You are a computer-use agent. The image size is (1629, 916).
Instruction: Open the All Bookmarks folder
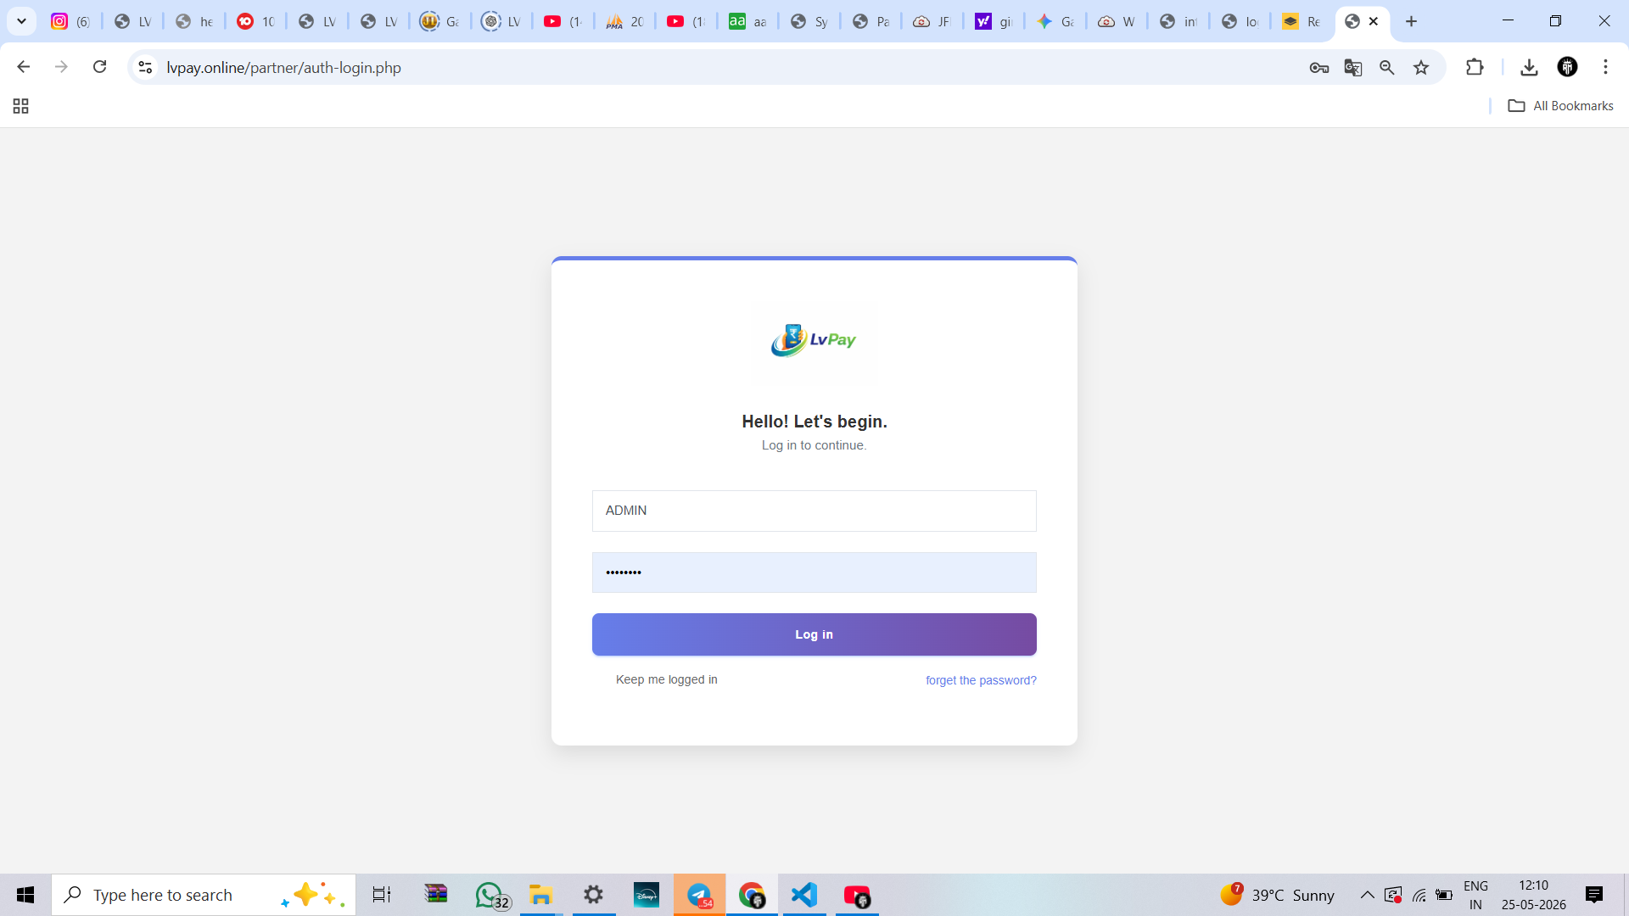1560,106
